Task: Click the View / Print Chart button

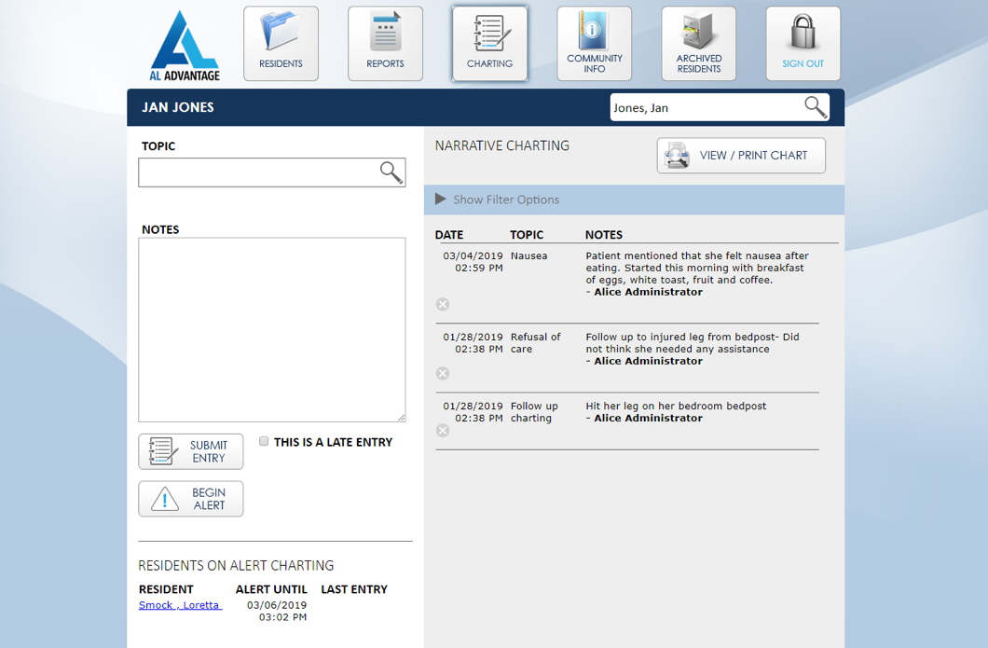Action: (741, 155)
